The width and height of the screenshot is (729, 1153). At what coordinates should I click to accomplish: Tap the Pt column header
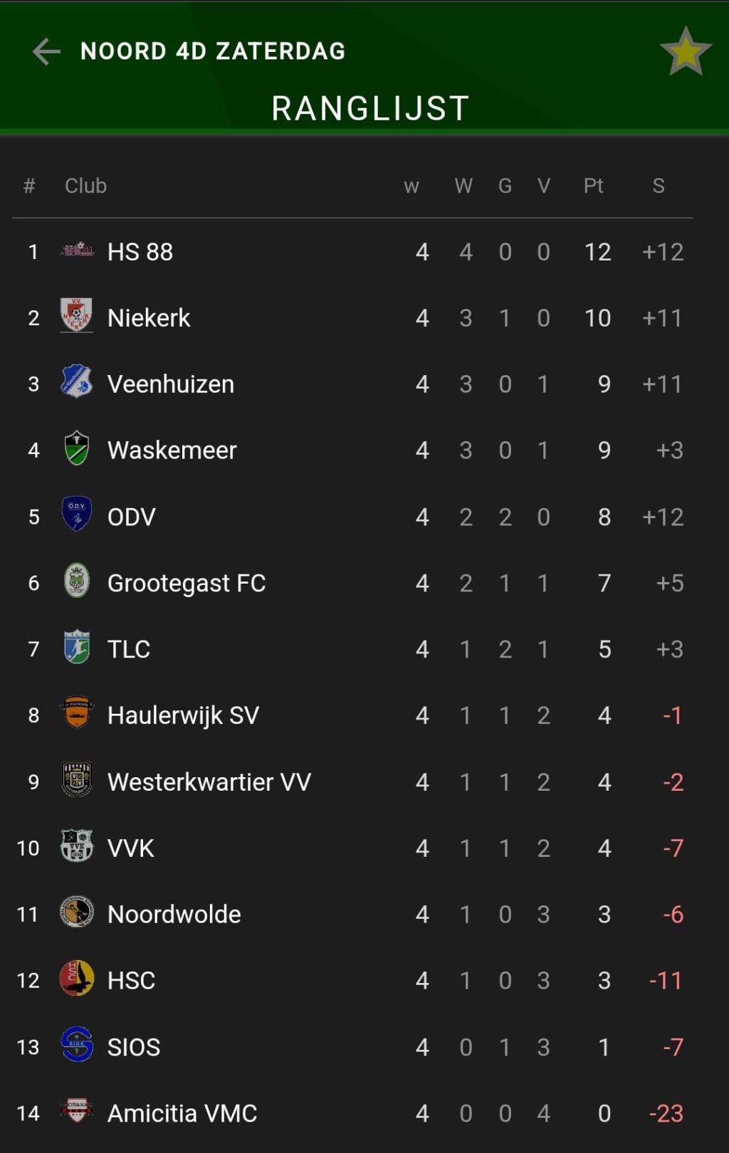594,186
